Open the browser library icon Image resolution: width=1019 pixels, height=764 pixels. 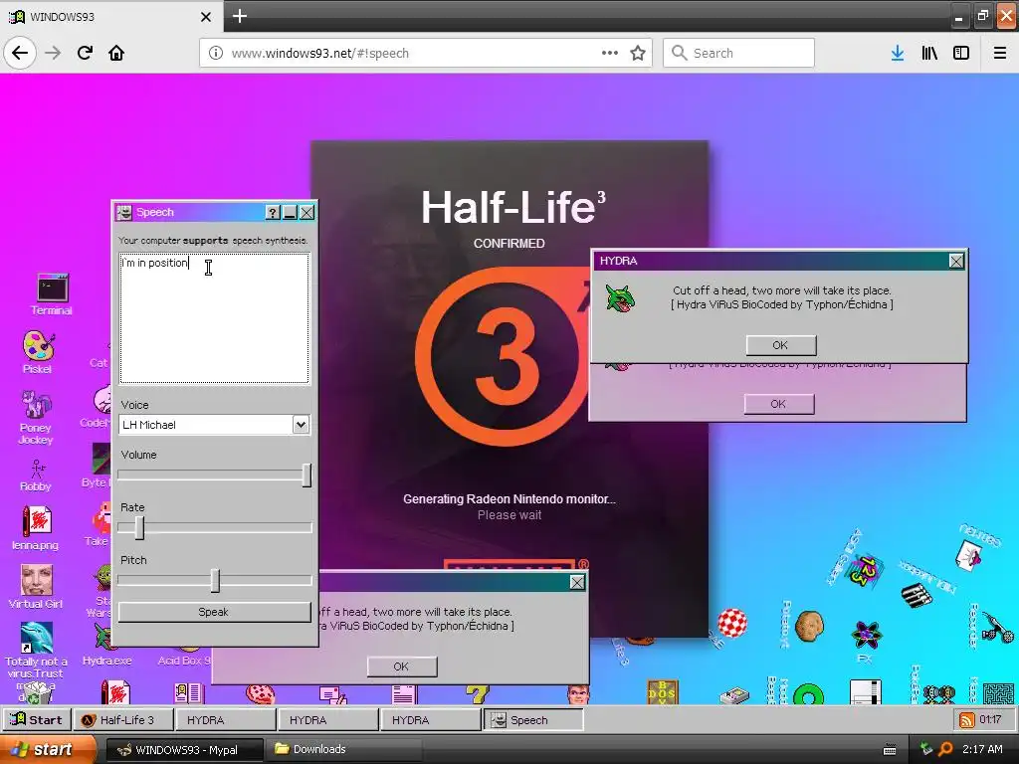929,54
